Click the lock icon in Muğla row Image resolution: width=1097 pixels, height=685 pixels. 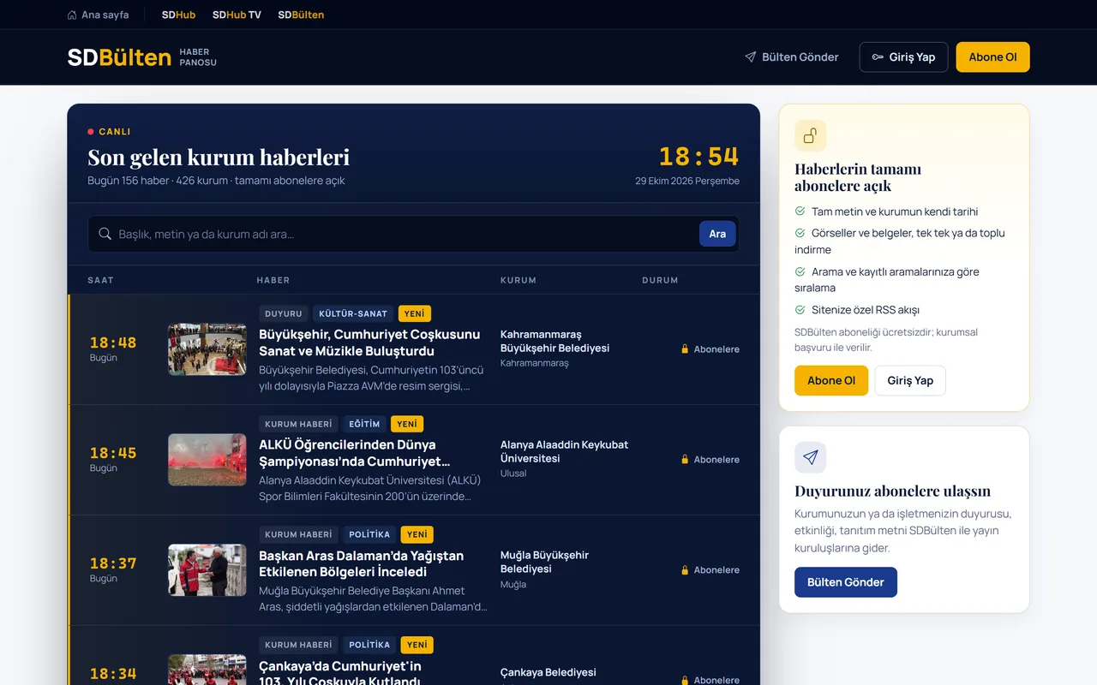(x=685, y=570)
